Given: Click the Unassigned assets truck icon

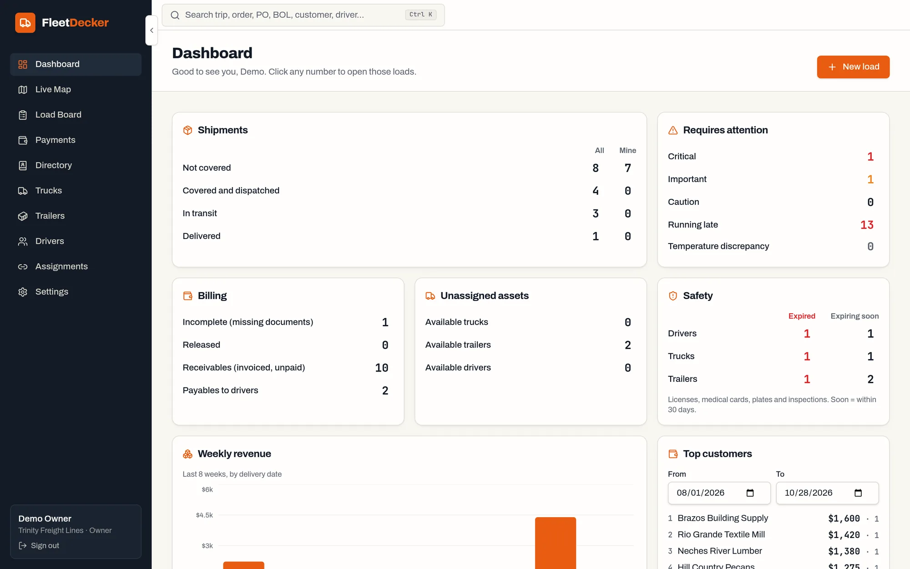Looking at the screenshot, I should (x=430, y=296).
